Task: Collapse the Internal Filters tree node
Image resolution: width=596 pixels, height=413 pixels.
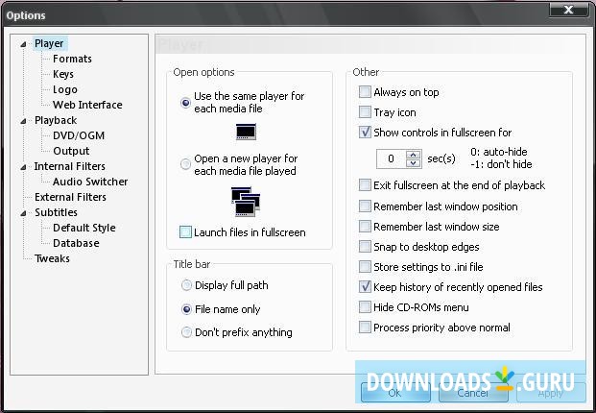Action: (23, 167)
